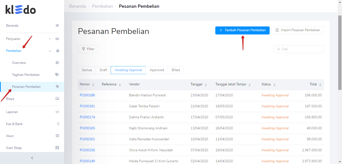Click the tags icon for Tagihan Pembelian

[x=57, y=74]
